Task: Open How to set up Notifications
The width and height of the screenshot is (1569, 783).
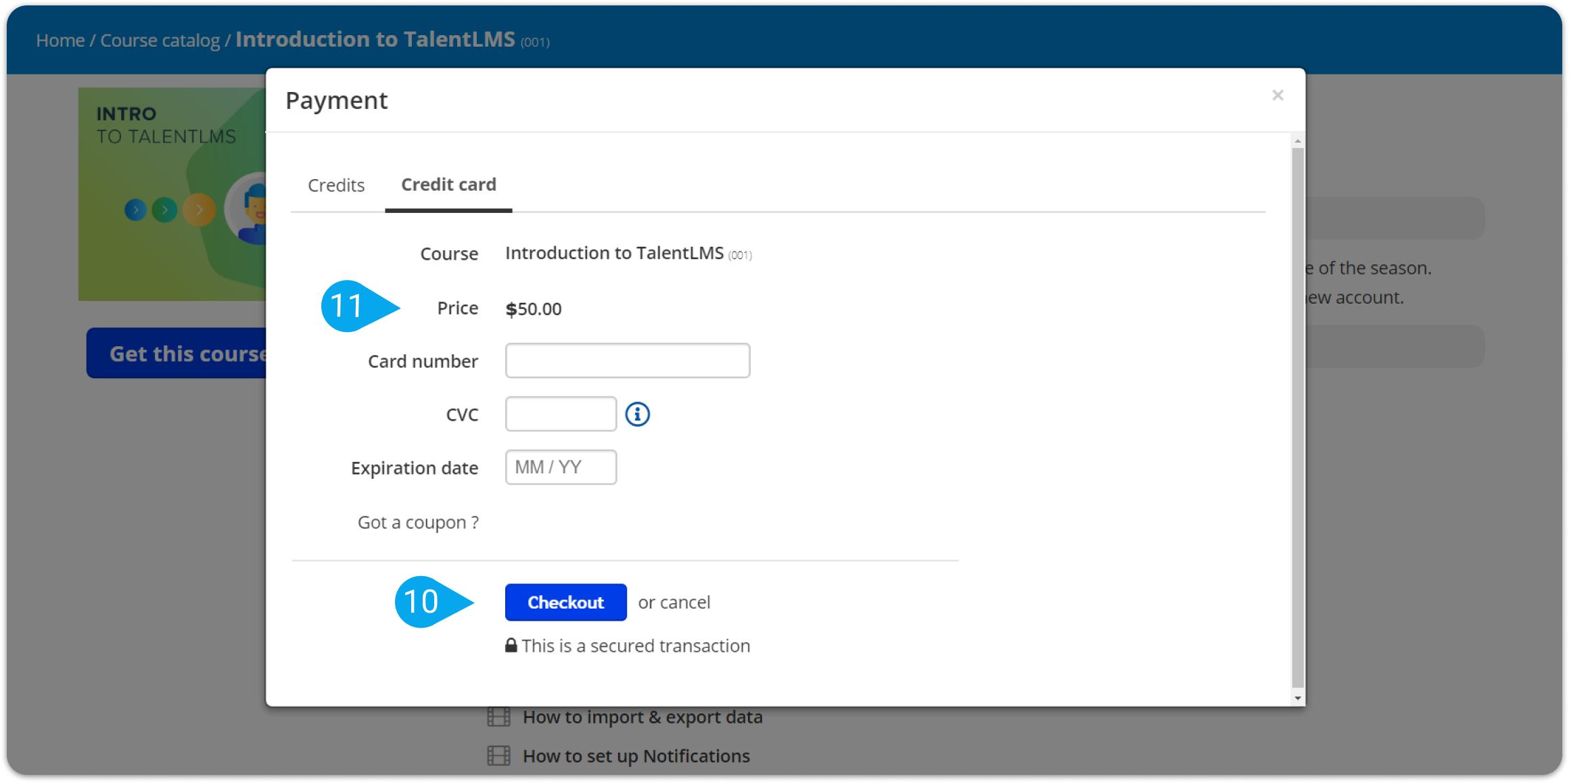Action: (636, 756)
